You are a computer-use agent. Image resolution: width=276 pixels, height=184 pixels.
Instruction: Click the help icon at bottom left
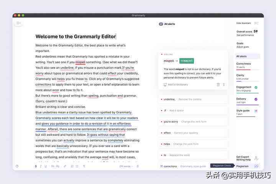(x=17, y=166)
